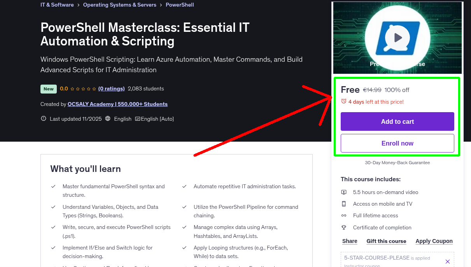
Task: Click the globe icon next to English
Action: pyautogui.click(x=108, y=119)
